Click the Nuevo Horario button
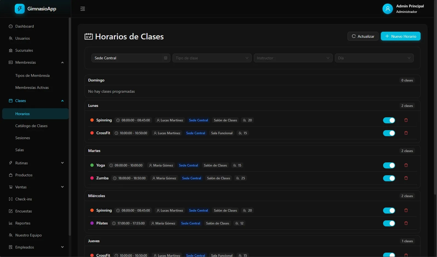 click(400, 36)
